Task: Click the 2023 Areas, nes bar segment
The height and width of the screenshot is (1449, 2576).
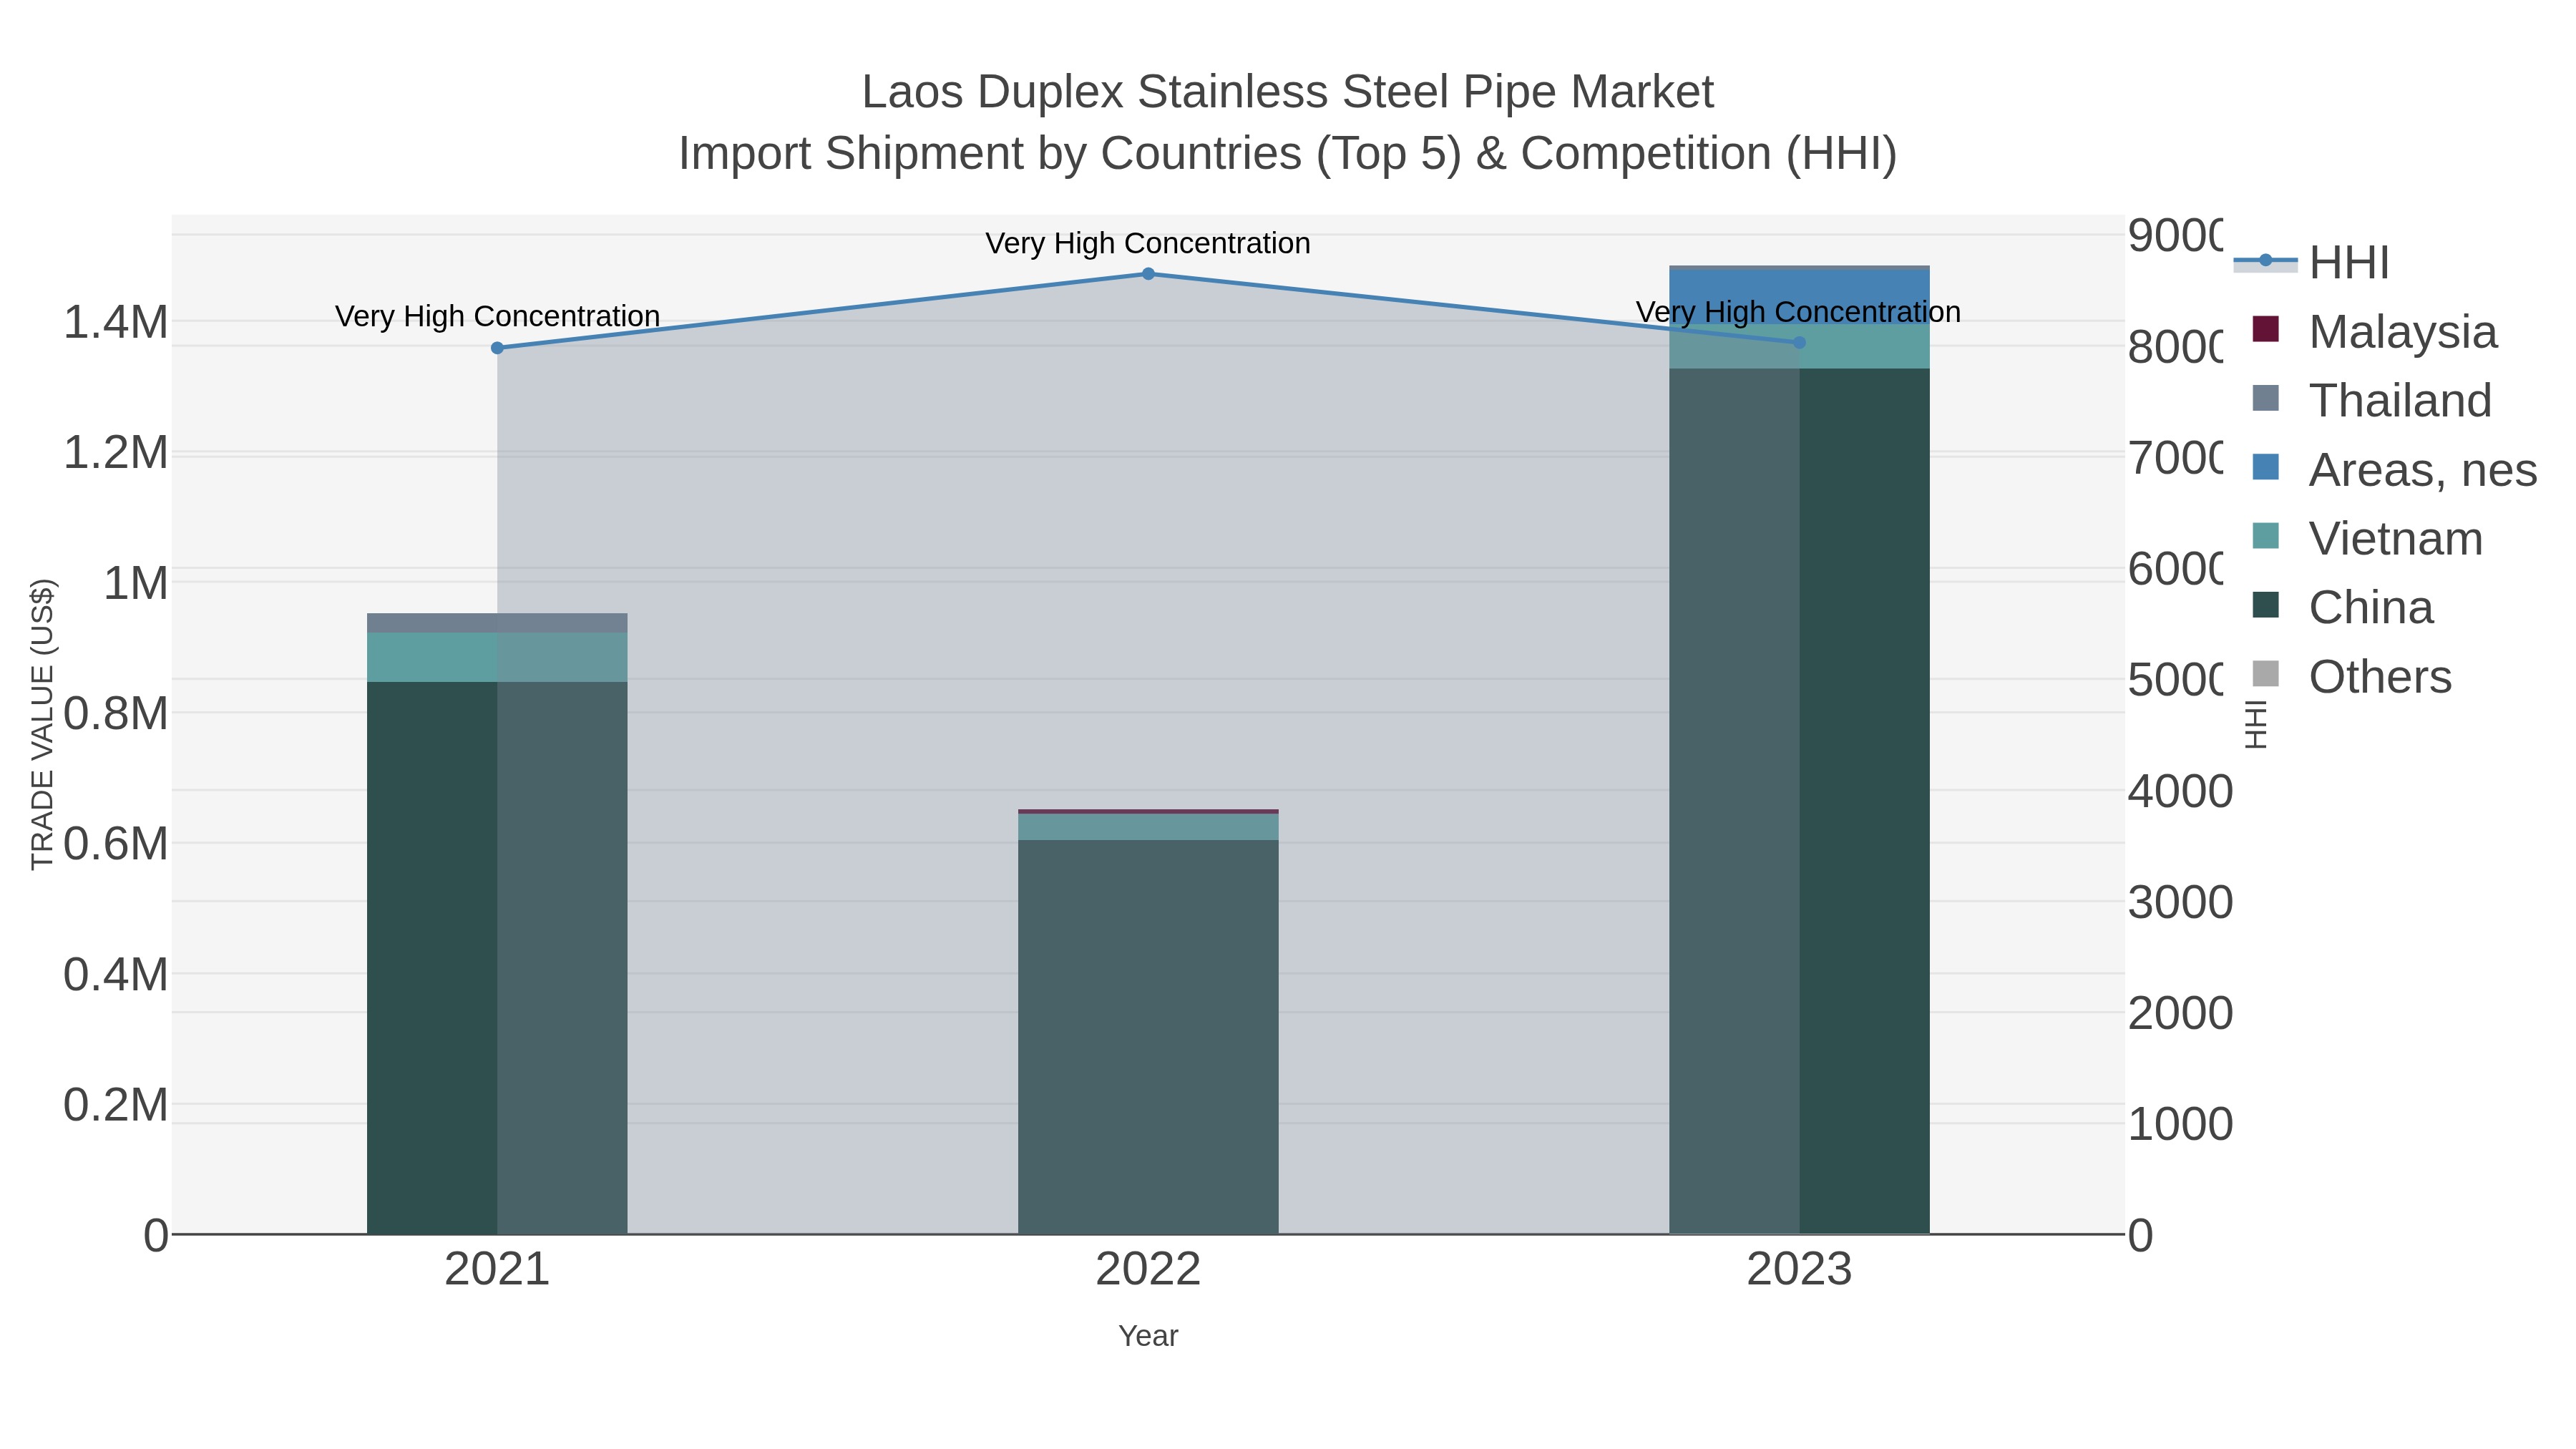Action: click(x=1799, y=297)
